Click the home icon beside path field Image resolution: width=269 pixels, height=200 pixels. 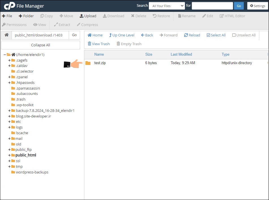coord(7,35)
